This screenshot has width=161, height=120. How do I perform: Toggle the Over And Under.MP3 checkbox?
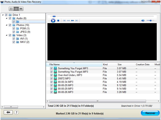[x=52, y=75]
